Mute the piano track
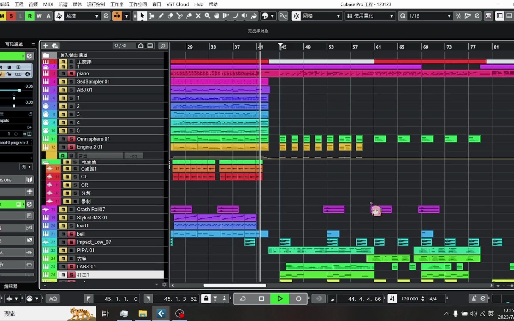Viewport: 514px width, 321px height. (63, 73)
